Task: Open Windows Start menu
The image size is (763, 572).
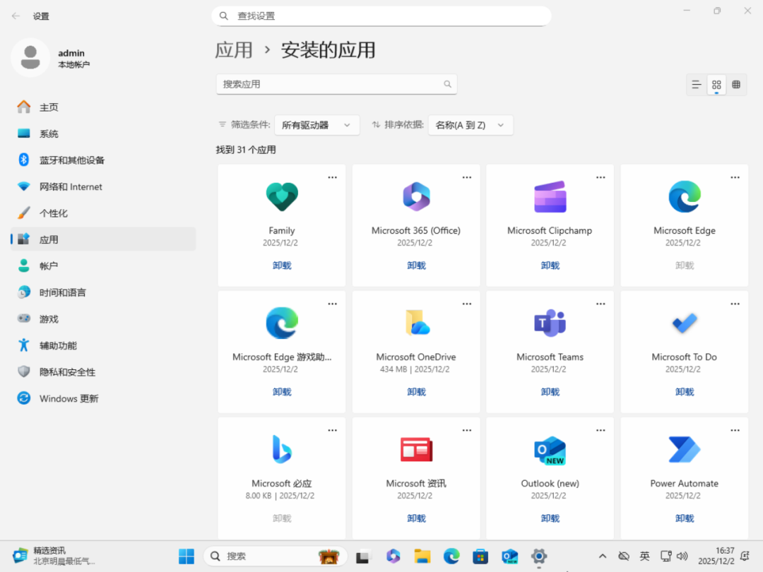Action: coord(187,556)
